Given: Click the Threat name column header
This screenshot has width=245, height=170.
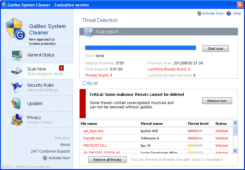Looking at the screenshot, I should 152,124.
